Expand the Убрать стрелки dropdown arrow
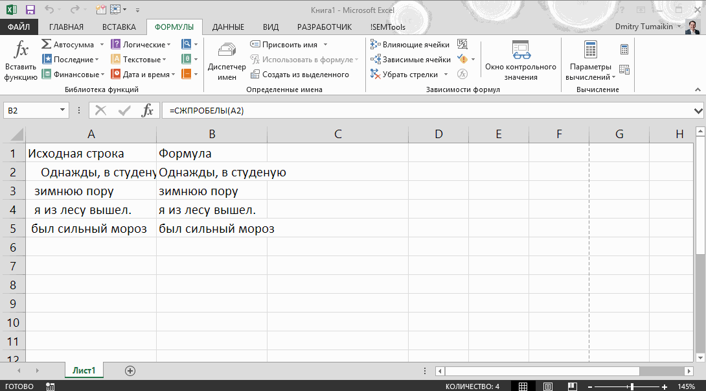 (x=446, y=75)
